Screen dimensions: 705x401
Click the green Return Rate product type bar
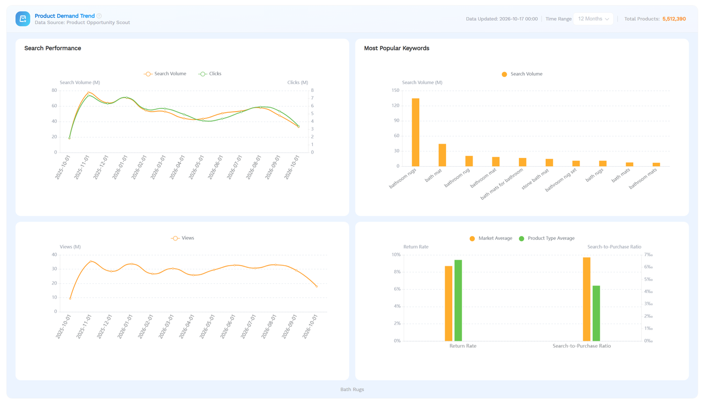click(x=458, y=300)
